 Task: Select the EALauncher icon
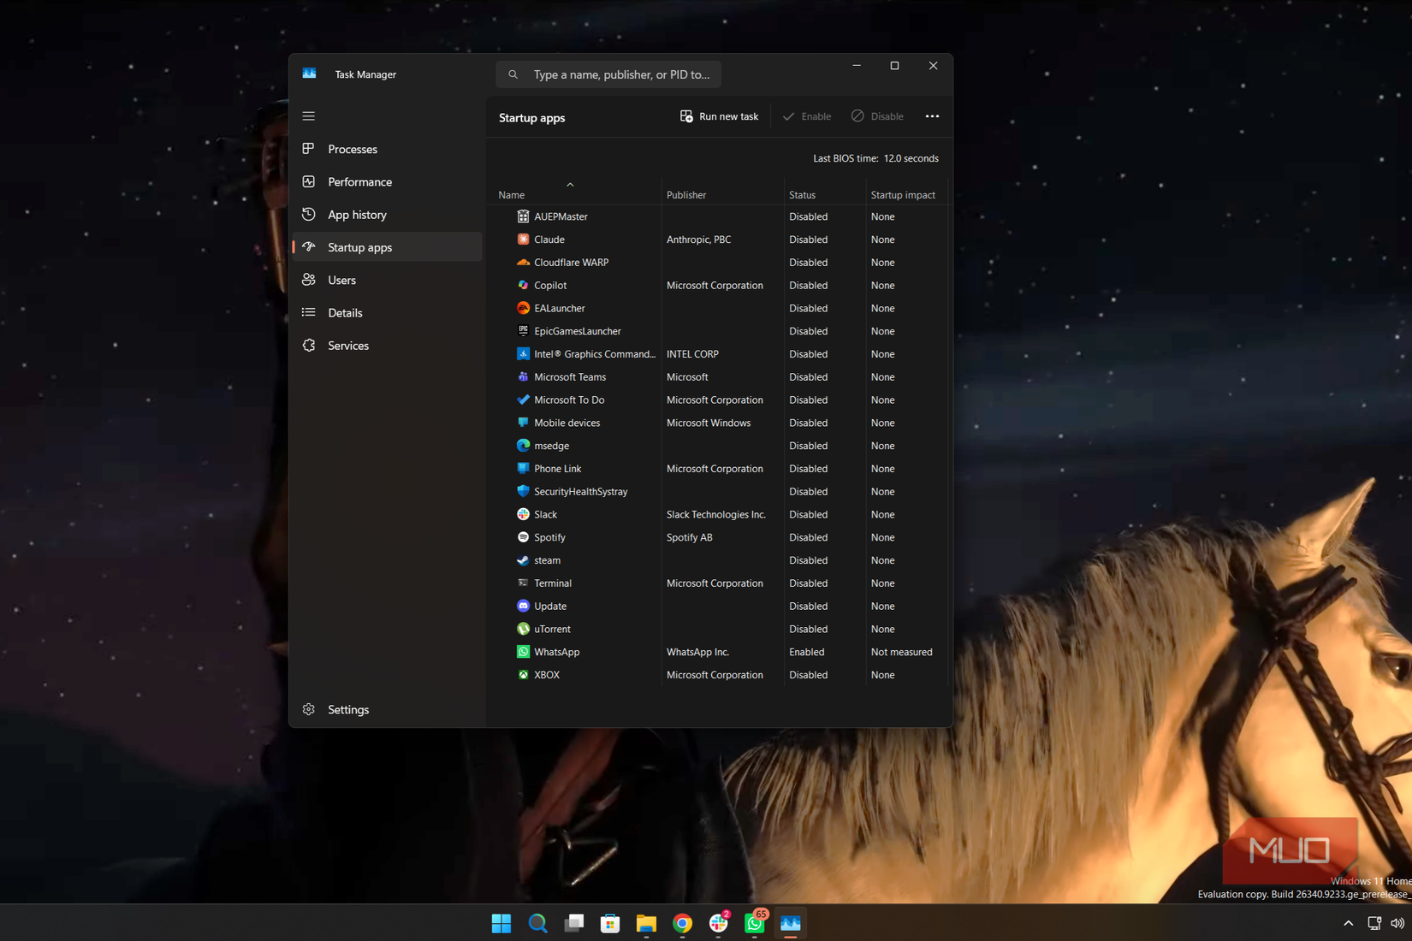point(523,308)
